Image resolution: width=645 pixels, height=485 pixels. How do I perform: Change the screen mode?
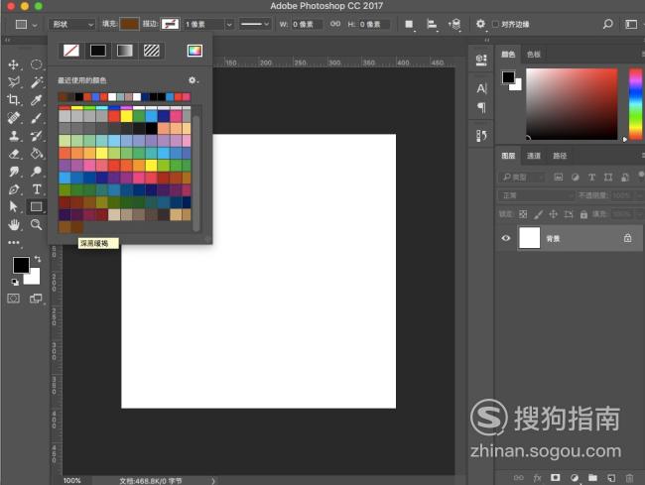36,299
